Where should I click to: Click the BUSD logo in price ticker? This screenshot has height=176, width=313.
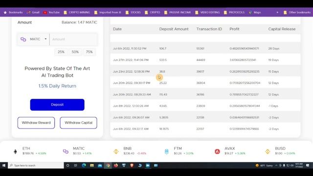pos(268,152)
